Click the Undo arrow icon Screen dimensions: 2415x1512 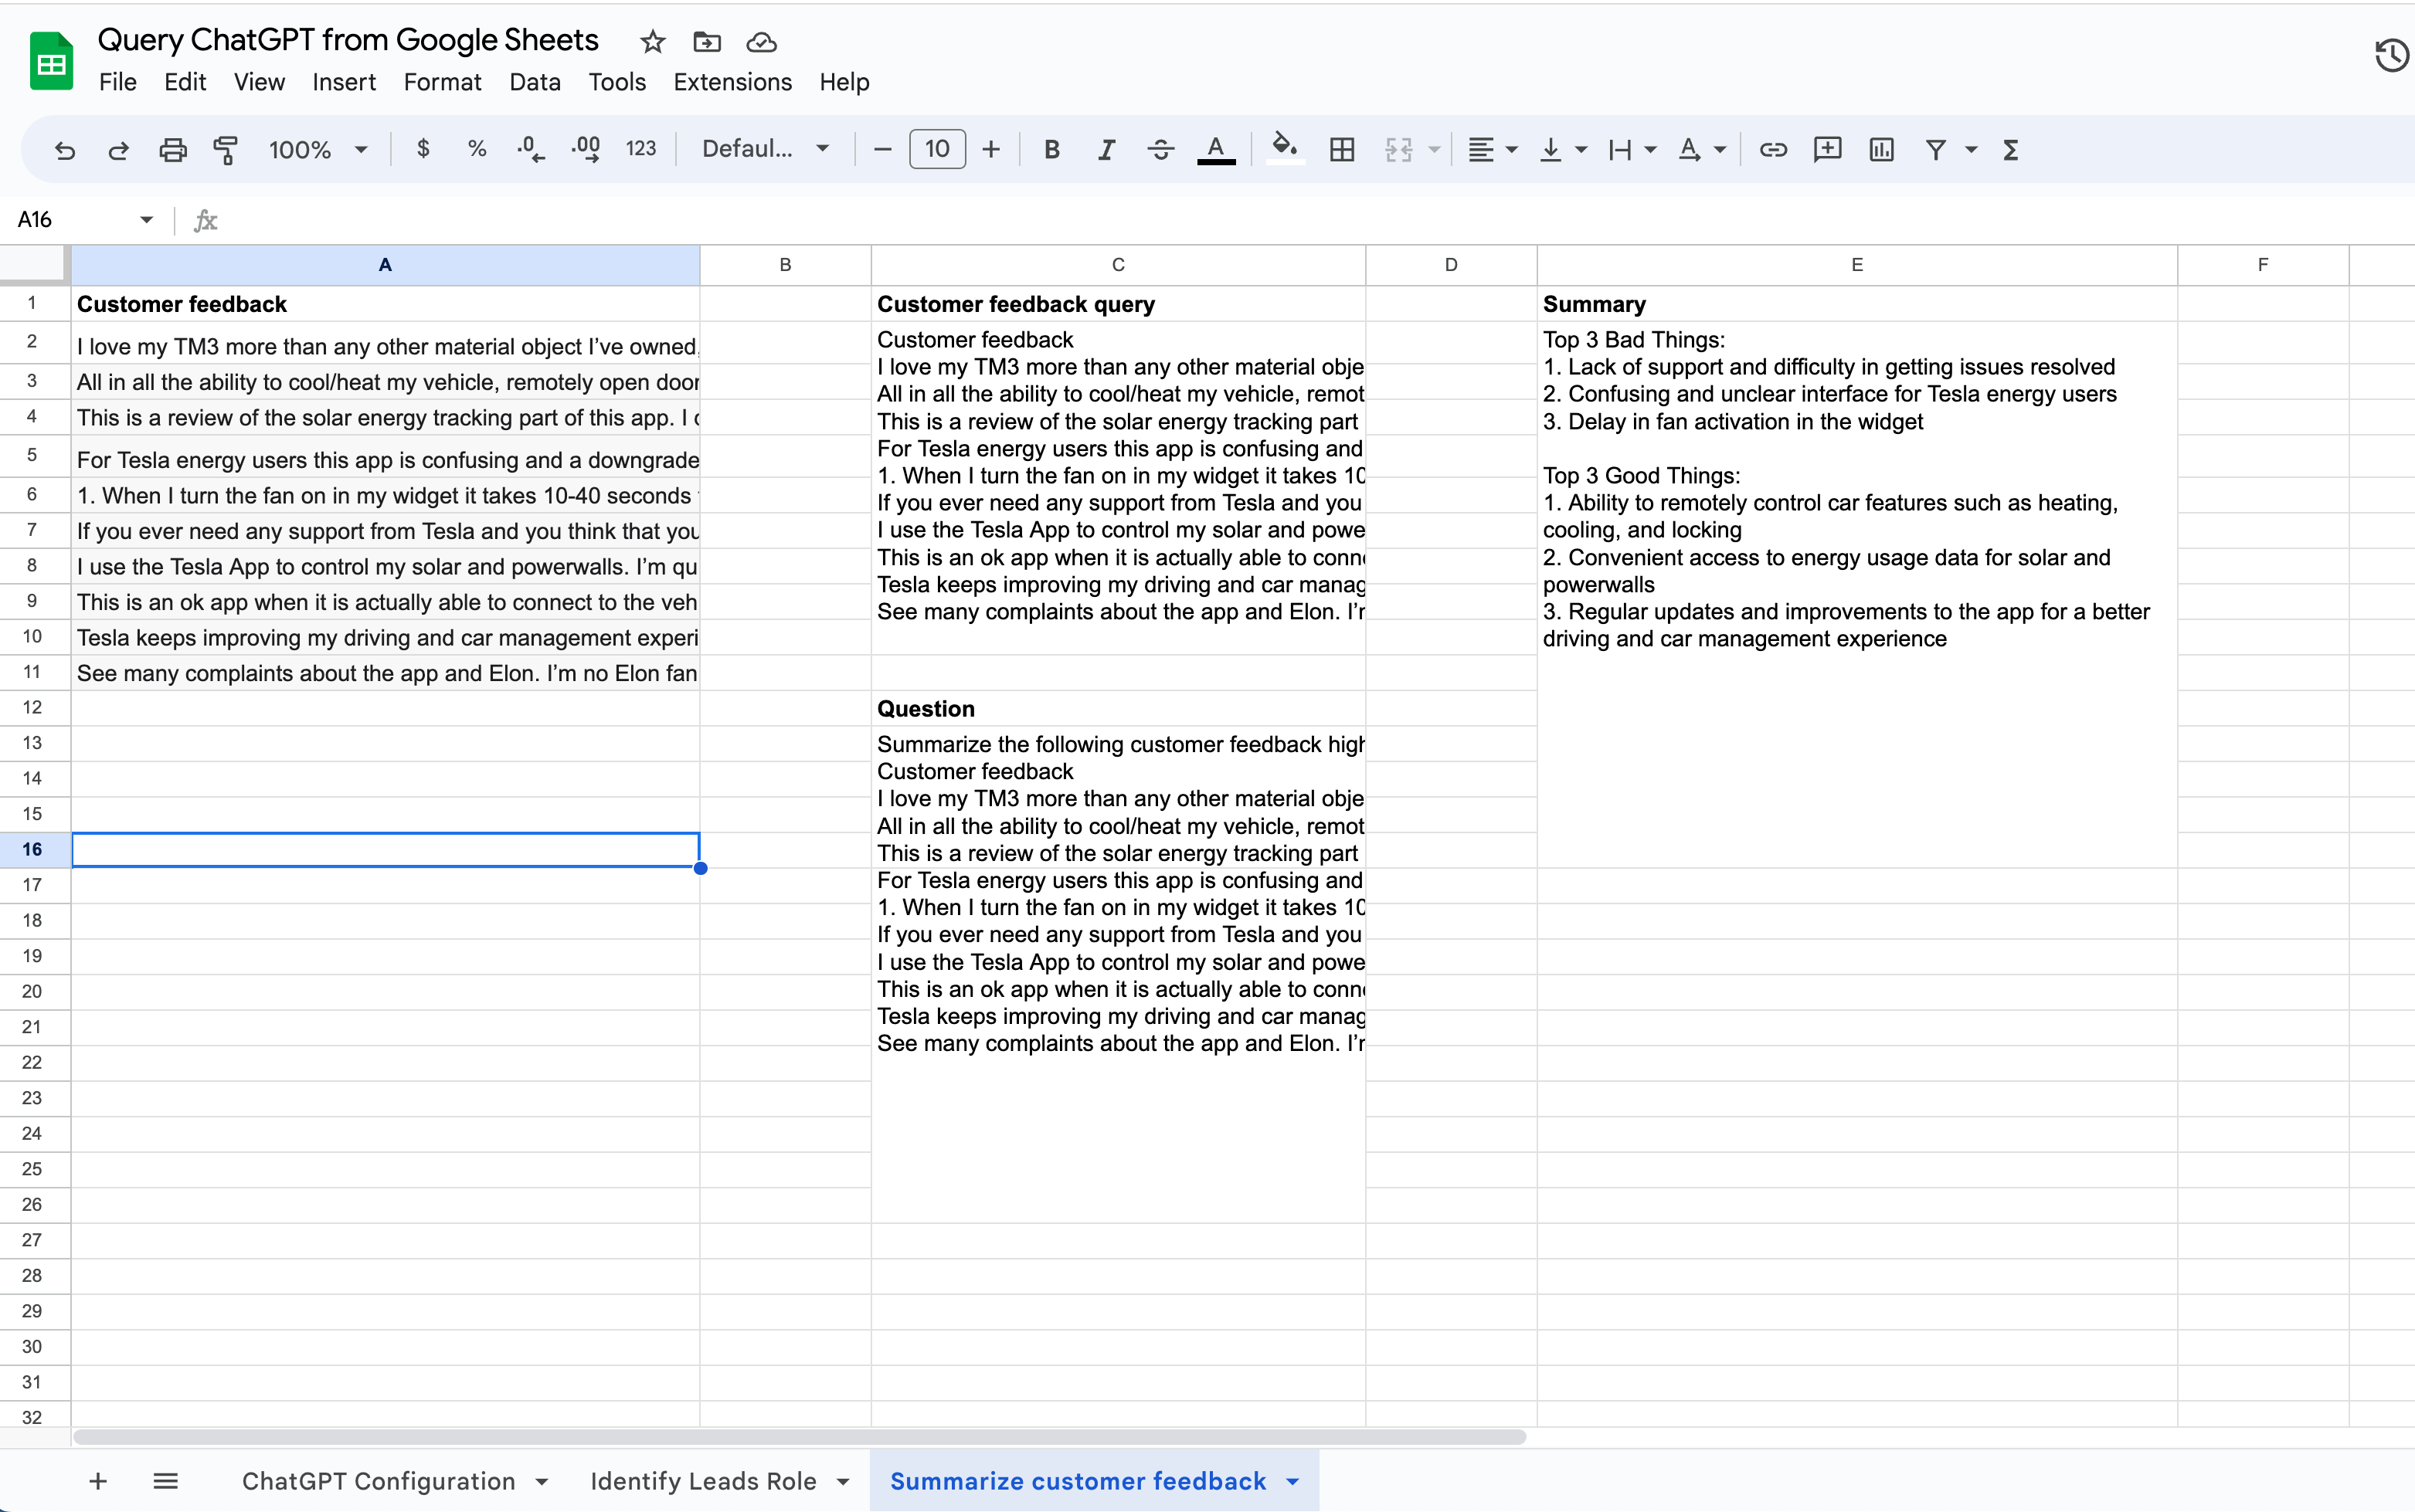coord(65,150)
